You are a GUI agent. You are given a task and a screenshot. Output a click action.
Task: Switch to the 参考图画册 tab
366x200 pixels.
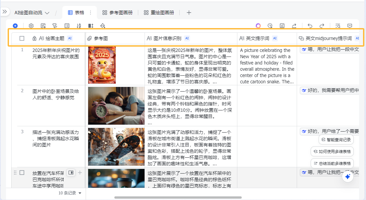(x=117, y=13)
